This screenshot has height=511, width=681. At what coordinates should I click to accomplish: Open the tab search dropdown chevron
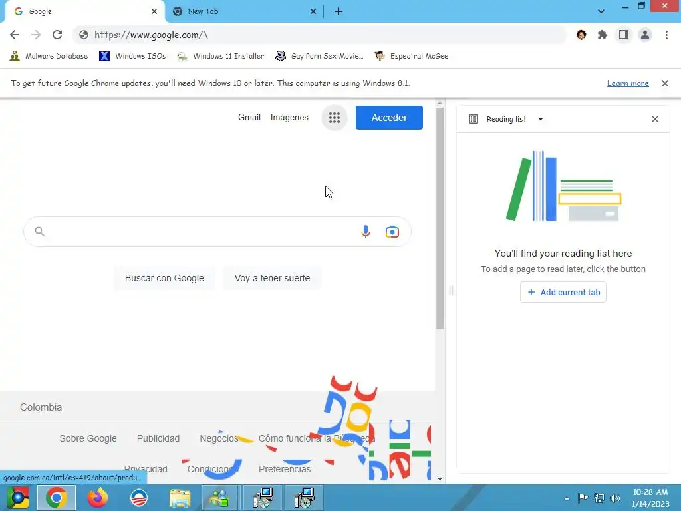pos(601,11)
